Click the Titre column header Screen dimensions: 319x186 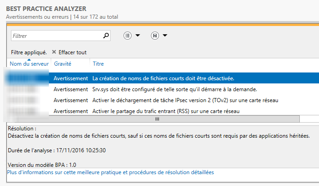coord(98,64)
